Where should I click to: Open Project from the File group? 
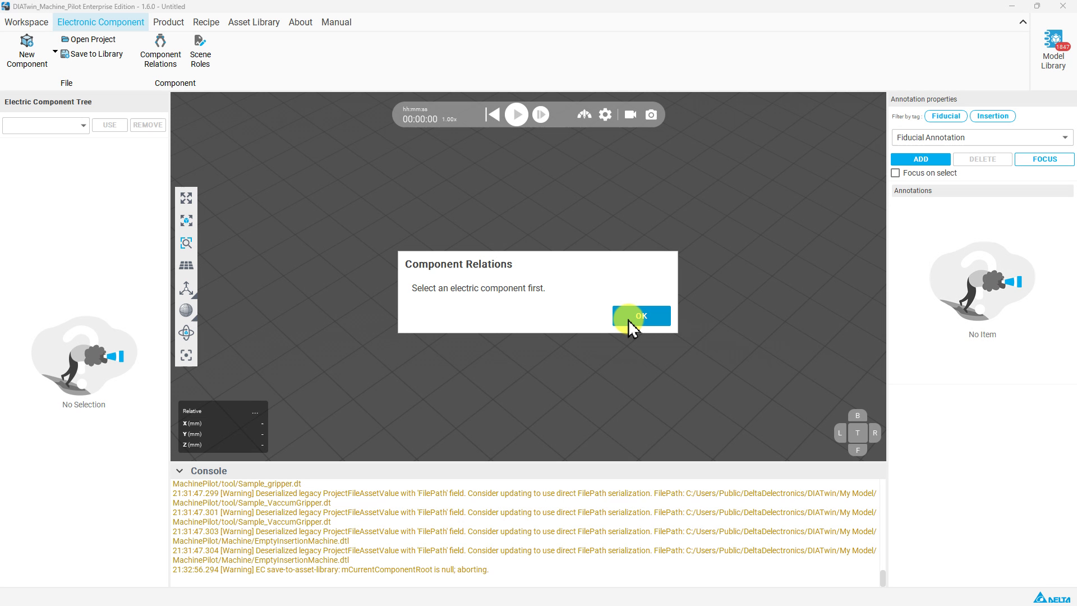point(88,39)
